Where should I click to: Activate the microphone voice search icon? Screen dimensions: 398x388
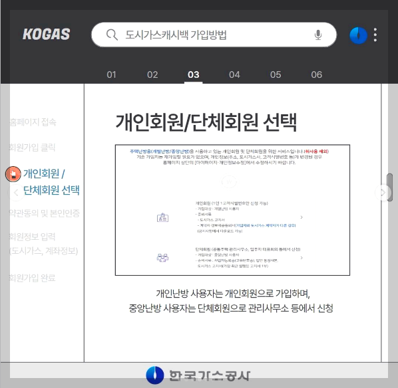pos(317,35)
